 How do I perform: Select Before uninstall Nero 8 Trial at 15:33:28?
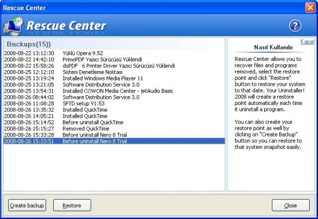(x=114, y=135)
